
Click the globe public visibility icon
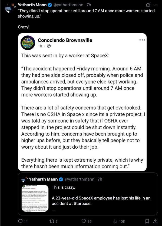coord(49,46)
